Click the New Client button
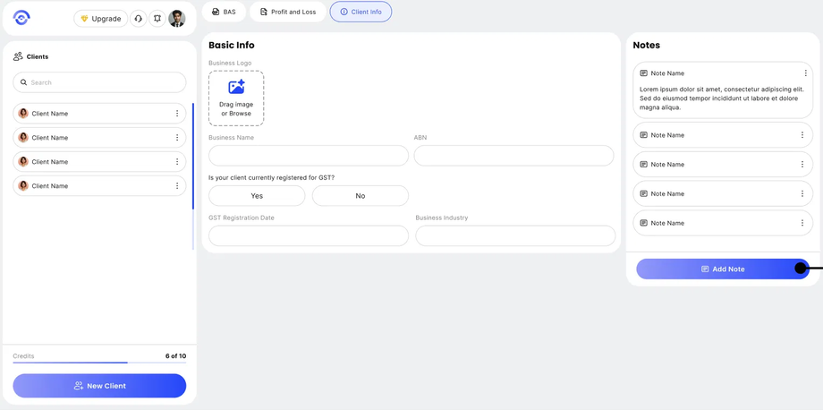The height and width of the screenshot is (410, 823). (x=99, y=386)
